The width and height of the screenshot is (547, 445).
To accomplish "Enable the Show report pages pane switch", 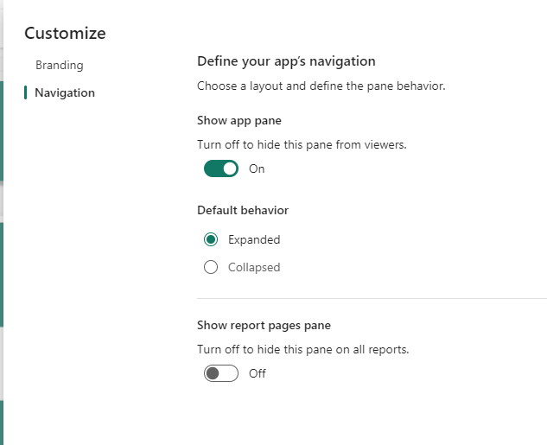I will [221, 373].
